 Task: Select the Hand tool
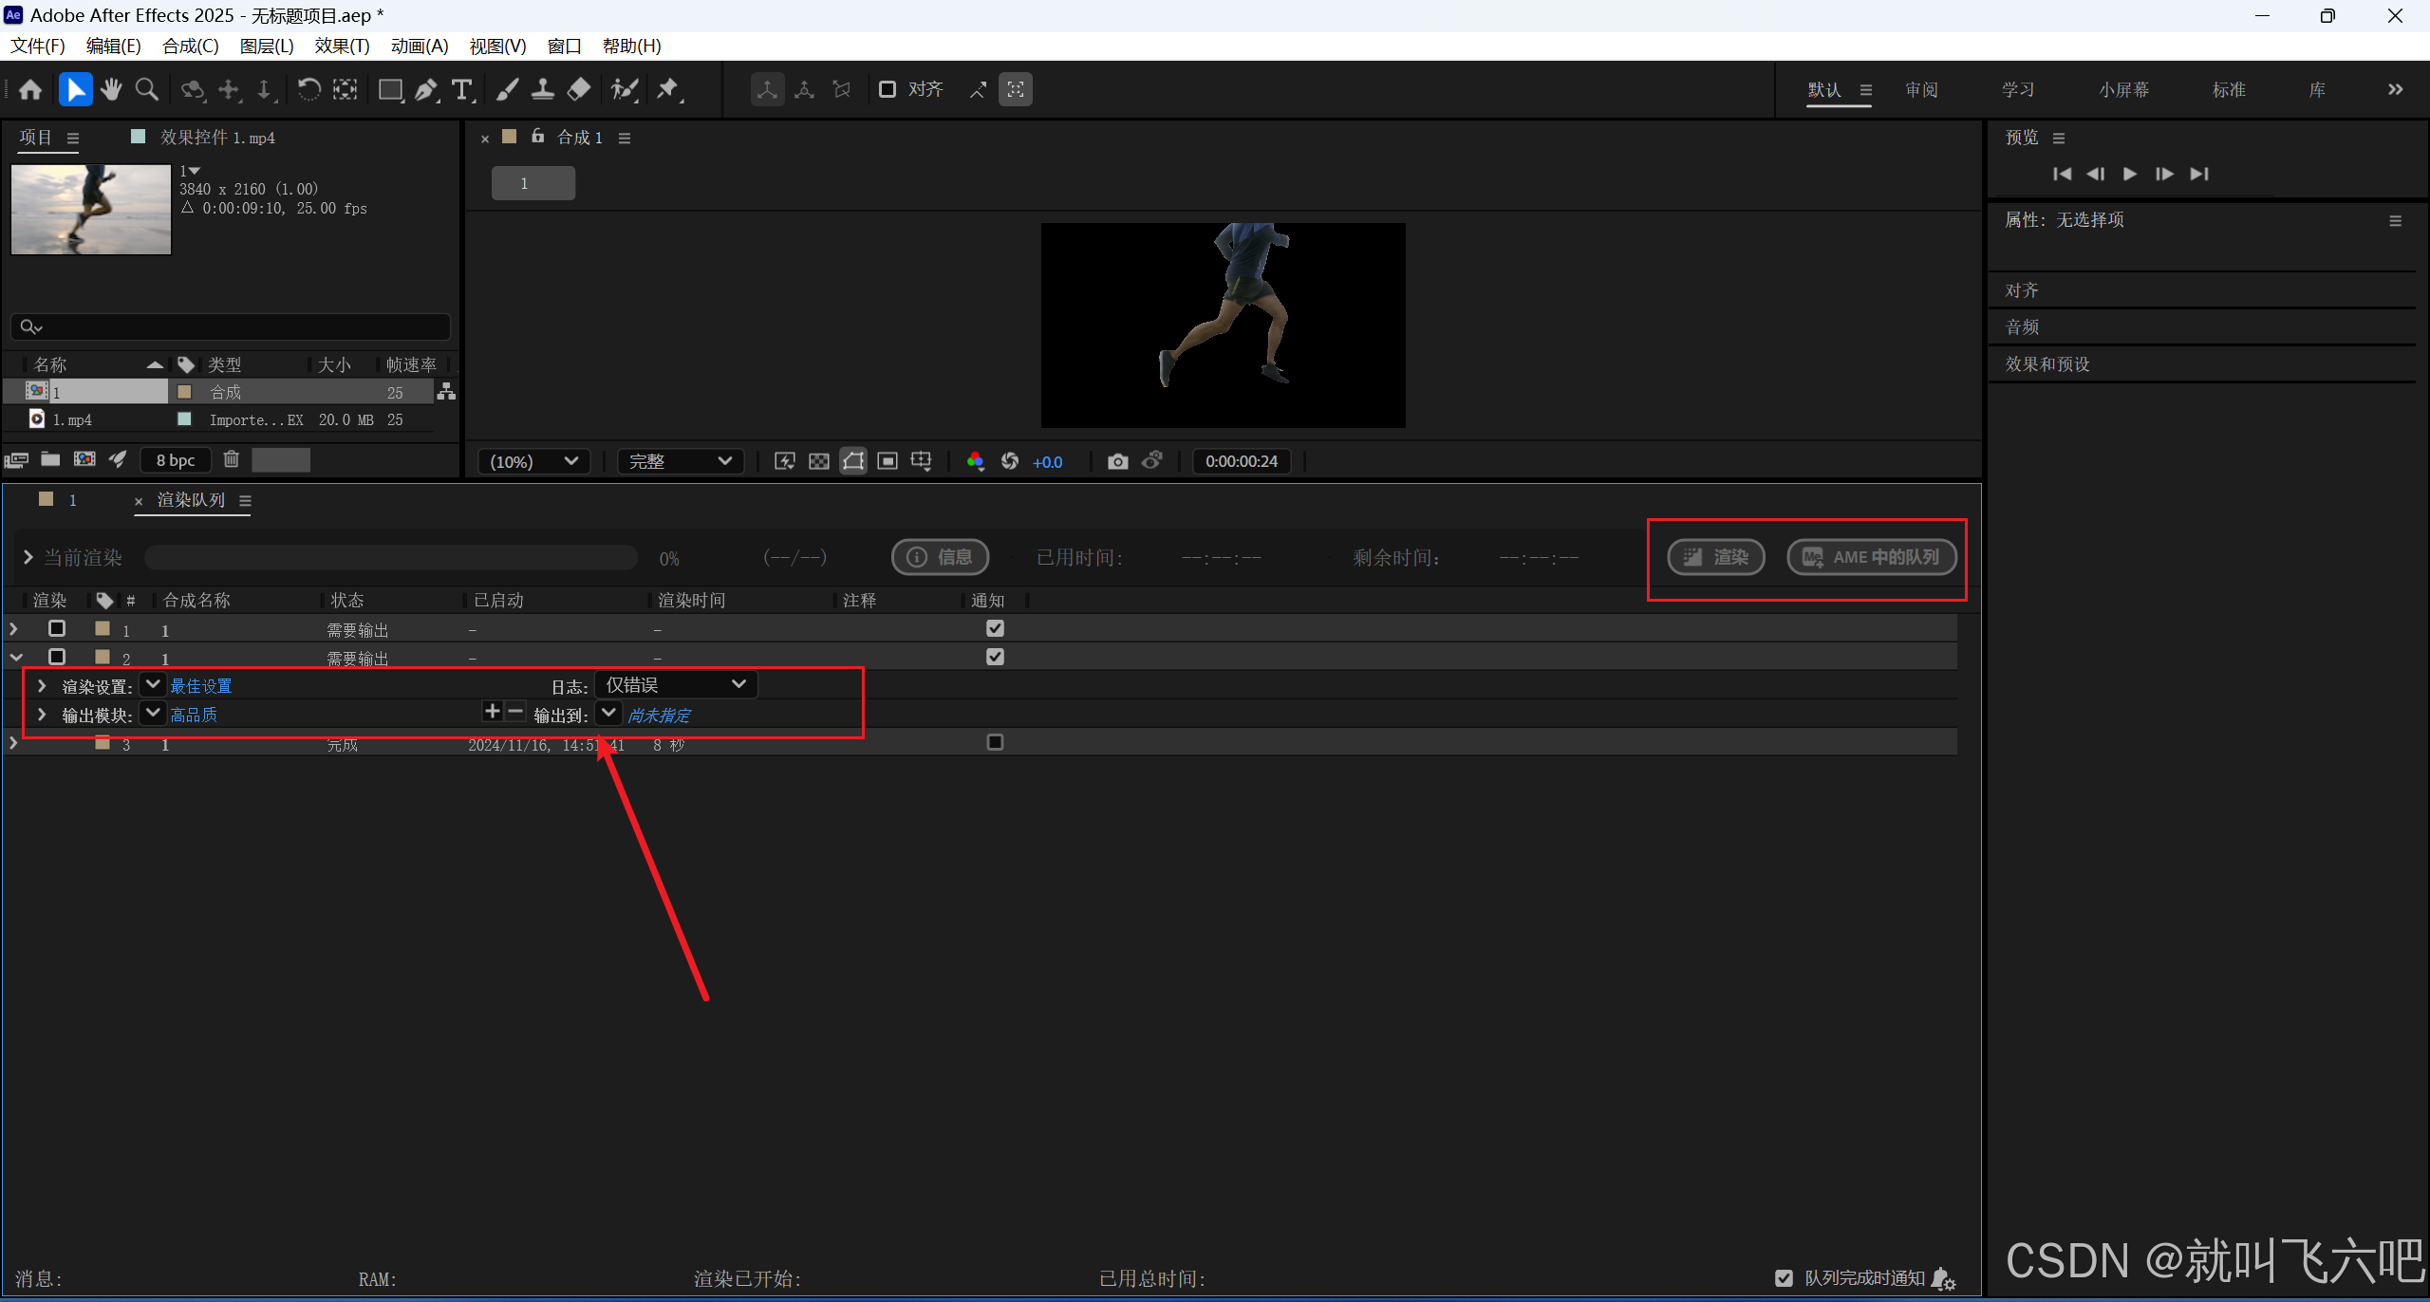click(x=111, y=89)
